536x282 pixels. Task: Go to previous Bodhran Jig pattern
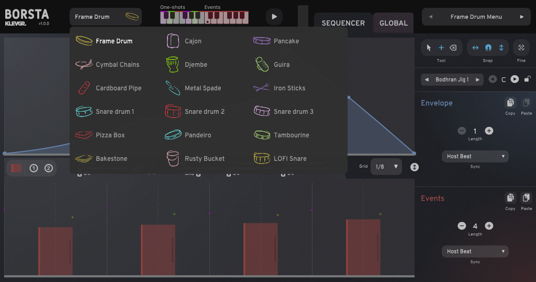(x=427, y=79)
